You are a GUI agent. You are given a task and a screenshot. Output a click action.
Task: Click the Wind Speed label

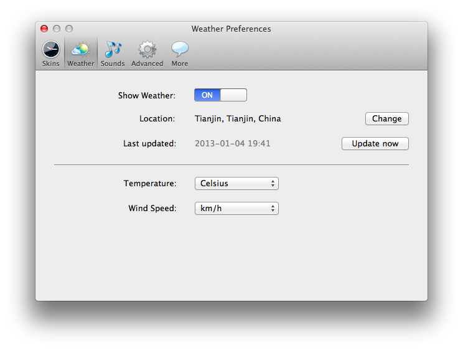tap(152, 208)
